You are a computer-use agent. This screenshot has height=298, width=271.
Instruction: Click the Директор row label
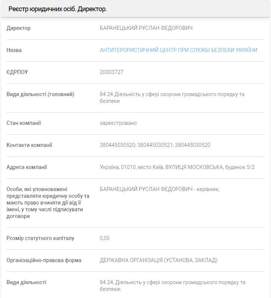pos(19,28)
